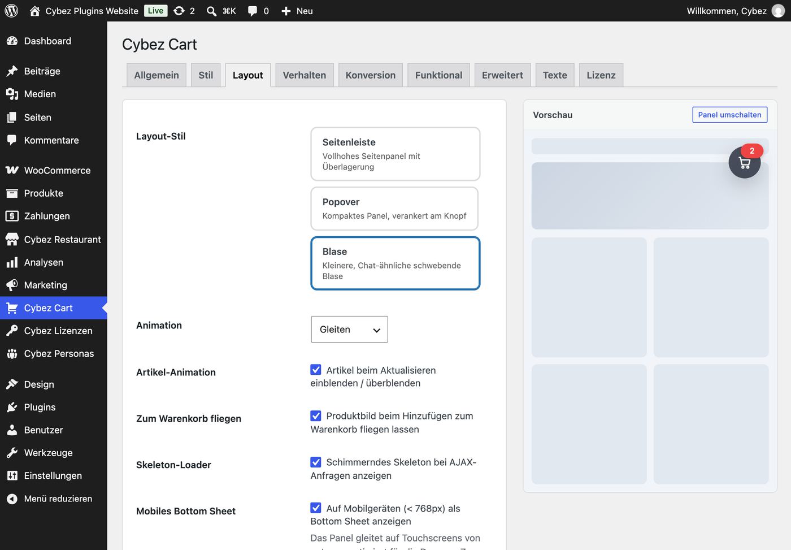
Task: Click the Neu link in admin bar
Action: (305, 11)
